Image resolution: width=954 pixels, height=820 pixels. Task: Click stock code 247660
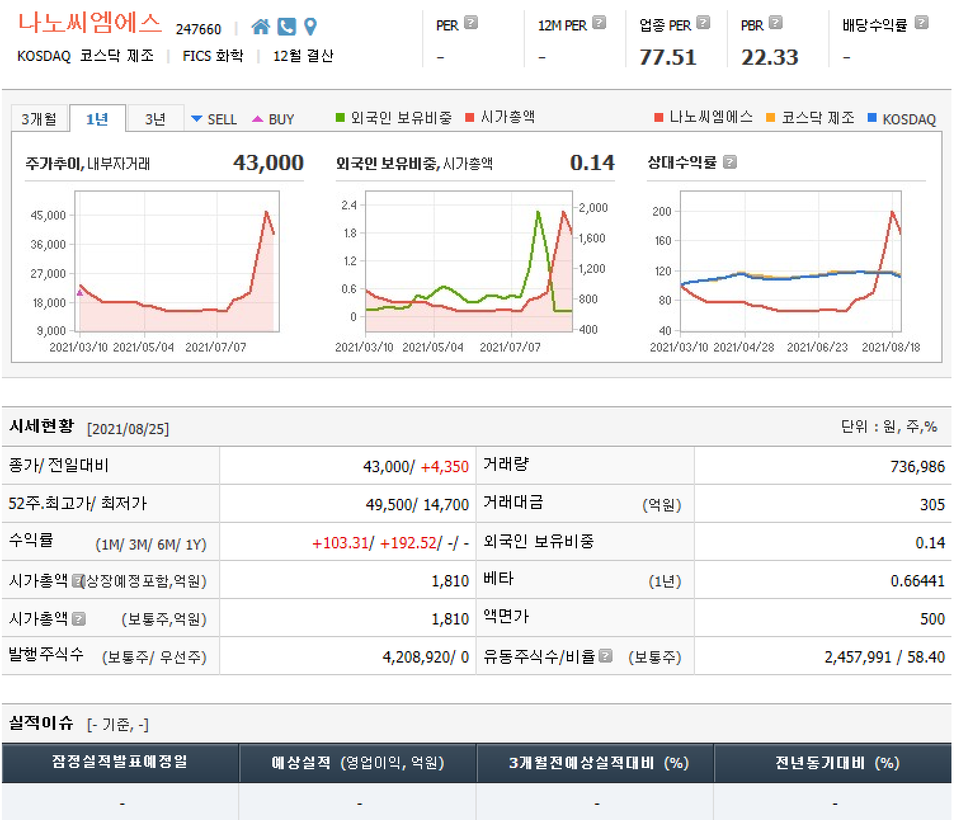pyautogui.click(x=199, y=29)
